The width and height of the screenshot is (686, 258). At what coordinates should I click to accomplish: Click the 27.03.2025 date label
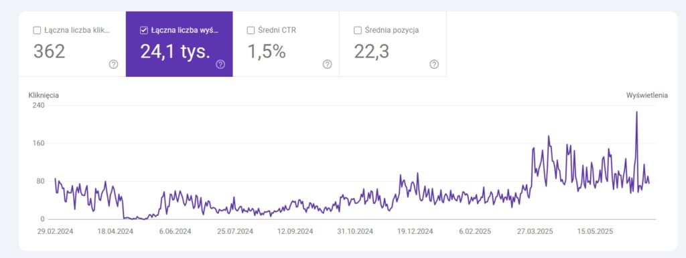pyautogui.click(x=535, y=231)
